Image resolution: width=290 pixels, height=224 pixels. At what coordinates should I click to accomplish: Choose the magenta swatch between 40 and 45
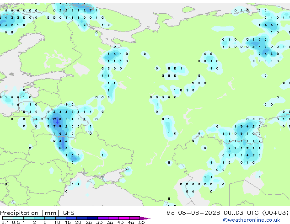point(124,218)
